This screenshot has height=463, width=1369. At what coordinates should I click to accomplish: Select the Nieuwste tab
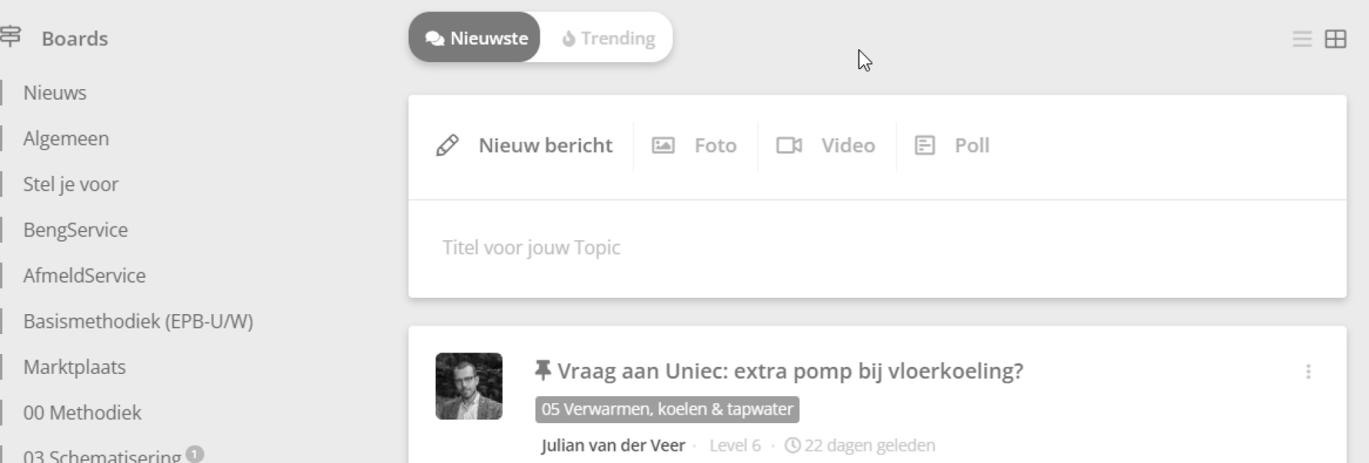coord(476,38)
